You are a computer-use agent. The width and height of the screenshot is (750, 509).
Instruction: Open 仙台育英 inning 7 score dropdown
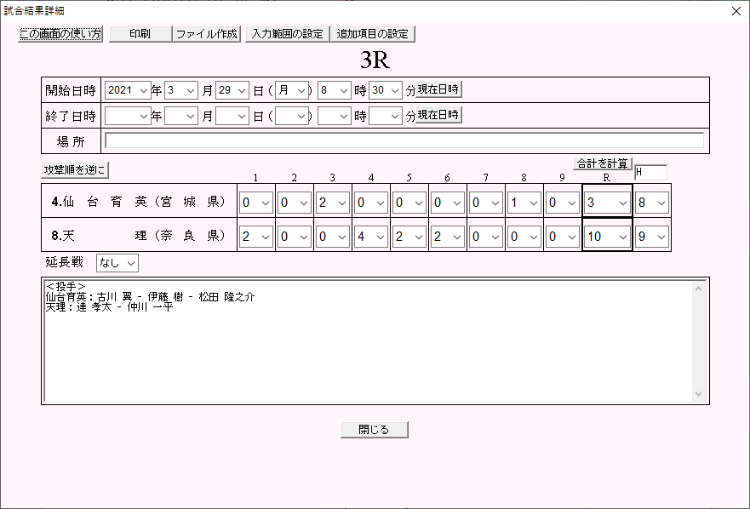(485, 203)
